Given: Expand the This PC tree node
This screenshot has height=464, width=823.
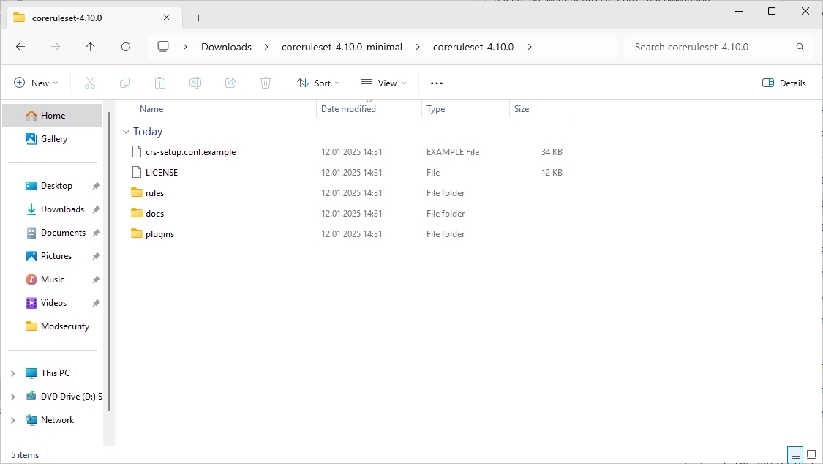Looking at the screenshot, I should 12,373.
